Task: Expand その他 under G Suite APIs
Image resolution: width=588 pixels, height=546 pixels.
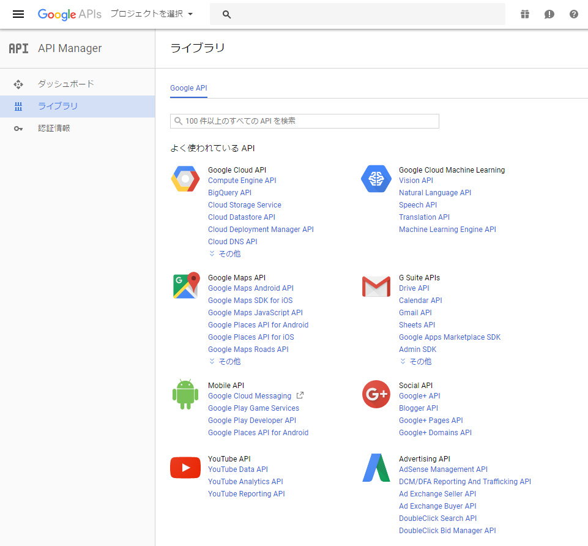Action: pos(416,362)
